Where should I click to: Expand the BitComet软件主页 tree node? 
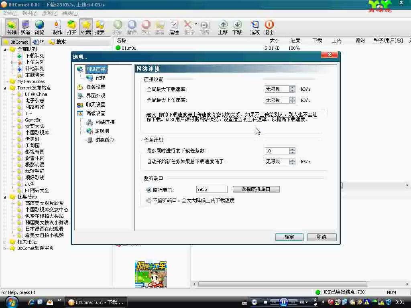click(4, 249)
